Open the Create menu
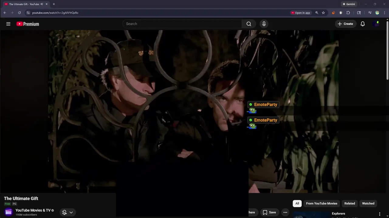Screen dimensions: 389x218 tap(345, 24)
